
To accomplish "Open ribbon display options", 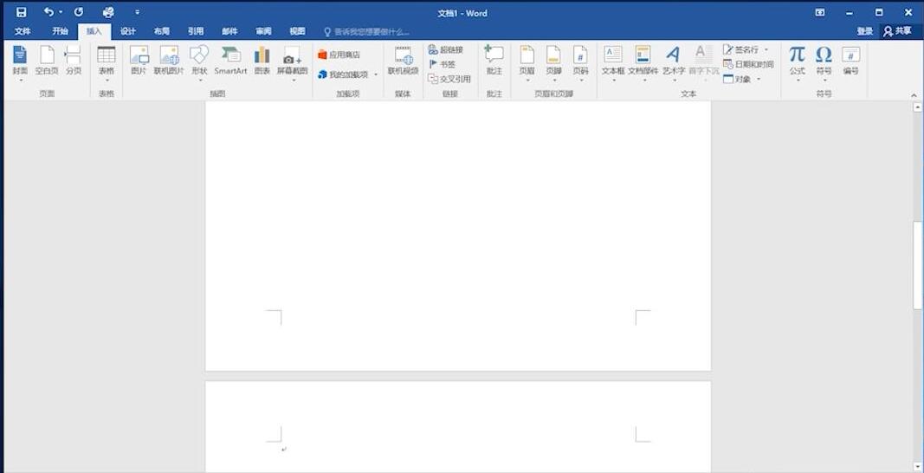I will pyautogui.click(x=820, y=12).
